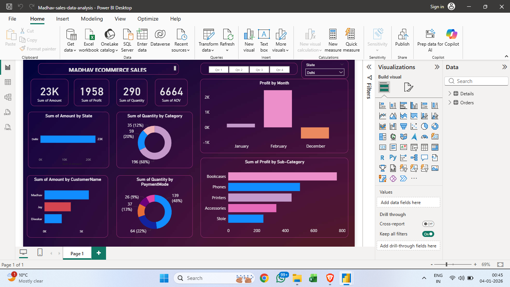510x287 pixels.
Task: Open More visuals dropdown
Action: (x=281, y=41)
